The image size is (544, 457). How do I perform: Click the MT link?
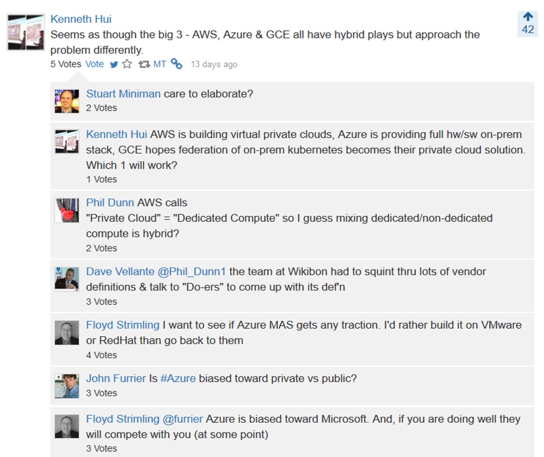[159, 64]
